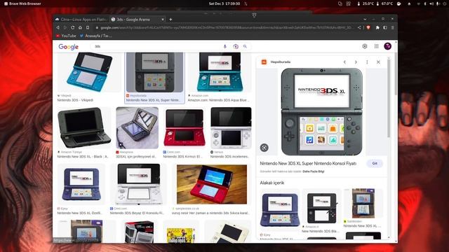This screenshot has height=252, width=449.
Task: Open Google apps grid
Action: pyautogui.click(x=376, y=46)
